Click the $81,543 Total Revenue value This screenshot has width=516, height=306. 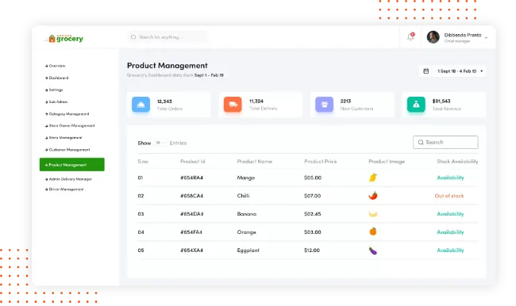click(441, 101)
